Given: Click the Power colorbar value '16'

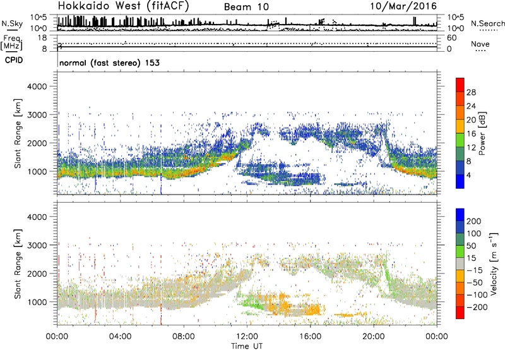Looking at the screenshot, I should tap(471, 134).
